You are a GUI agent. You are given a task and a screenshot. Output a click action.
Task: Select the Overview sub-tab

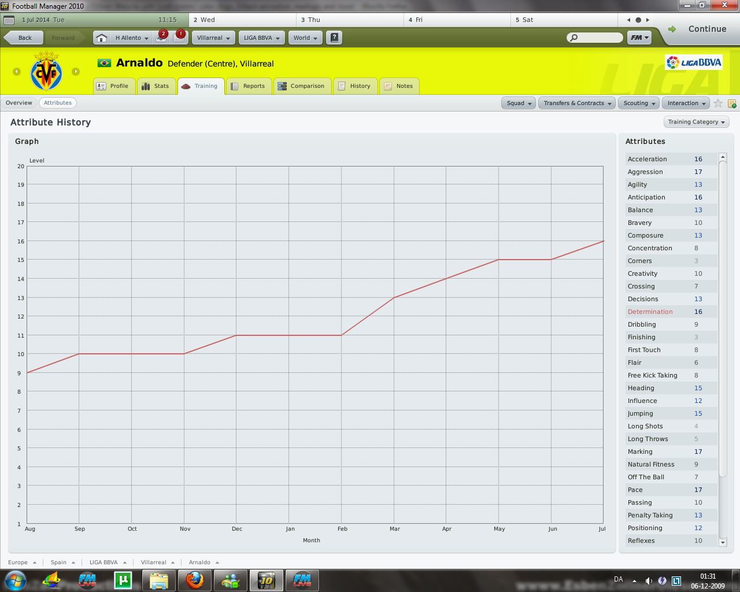[x=19, y=103]
